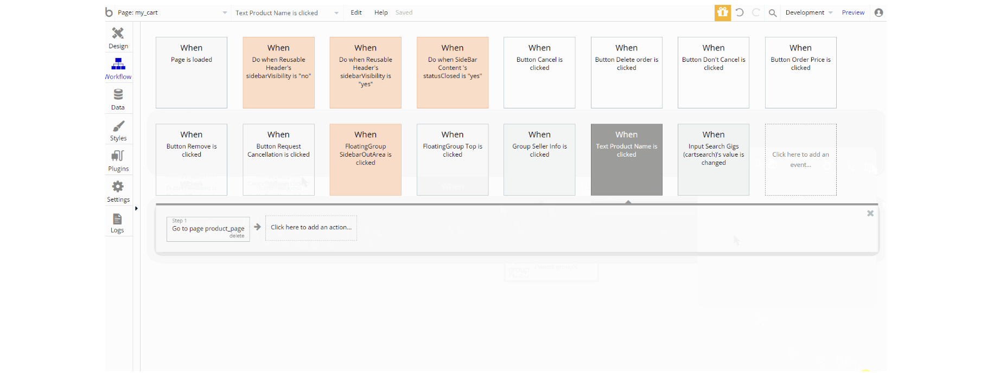Open the Edit menu

(356, 12)
